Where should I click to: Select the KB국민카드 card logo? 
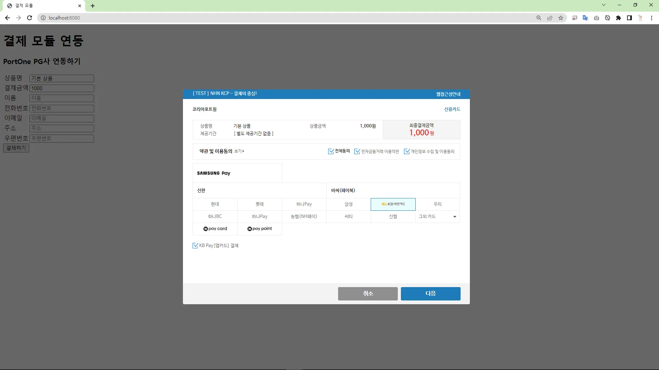393,204
